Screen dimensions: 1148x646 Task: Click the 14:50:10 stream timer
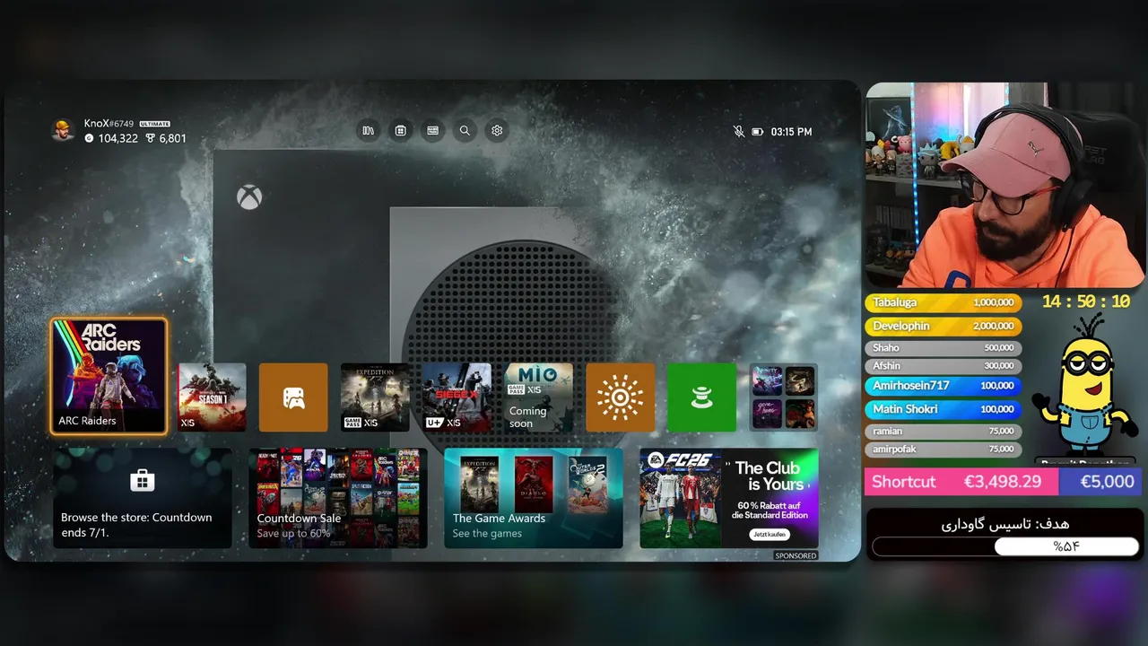coord(1086,302)
